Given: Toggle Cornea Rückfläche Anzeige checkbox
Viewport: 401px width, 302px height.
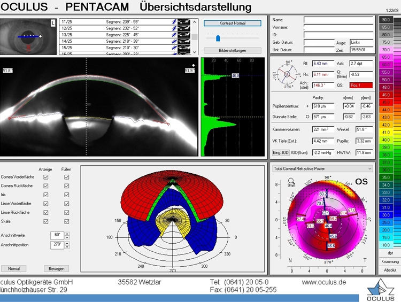Looking at the screenshot, I should click(46, 186).
